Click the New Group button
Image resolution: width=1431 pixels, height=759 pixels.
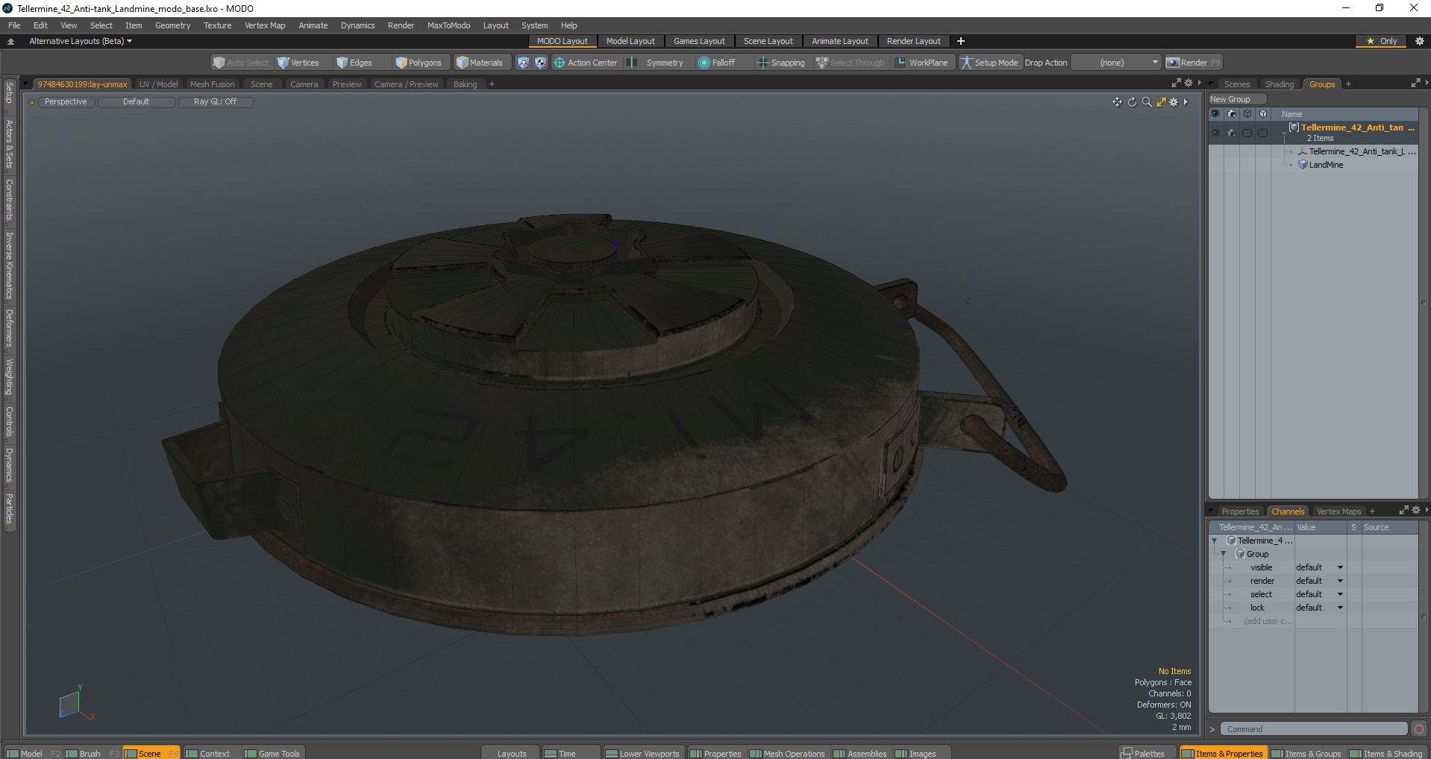point(1237,99)
